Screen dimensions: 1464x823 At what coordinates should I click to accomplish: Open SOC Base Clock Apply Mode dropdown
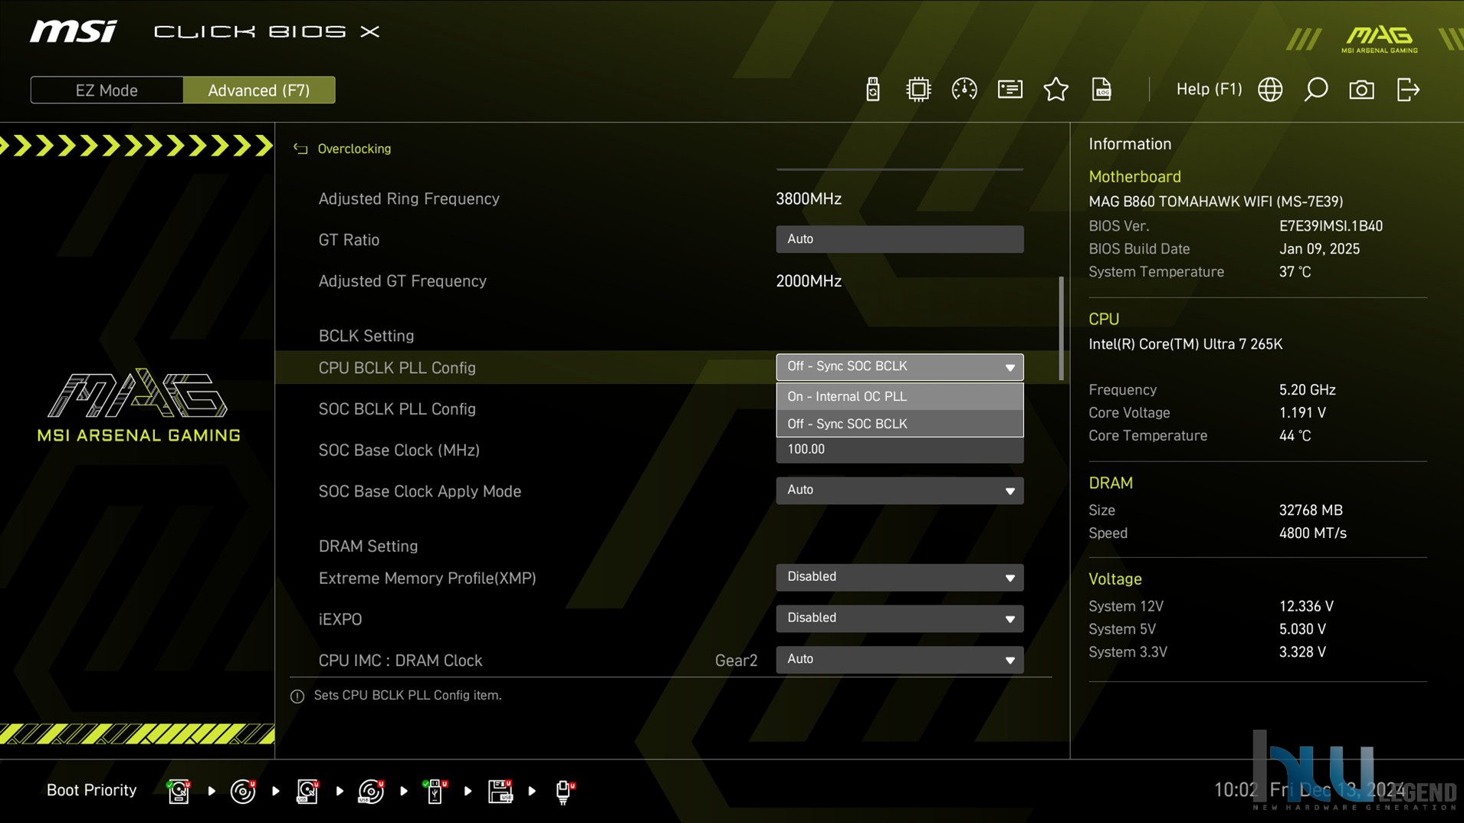point(899,490)
